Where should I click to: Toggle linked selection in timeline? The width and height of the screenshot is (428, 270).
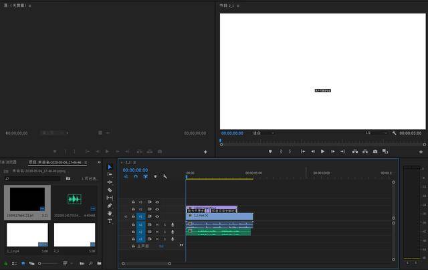(146, 177)
